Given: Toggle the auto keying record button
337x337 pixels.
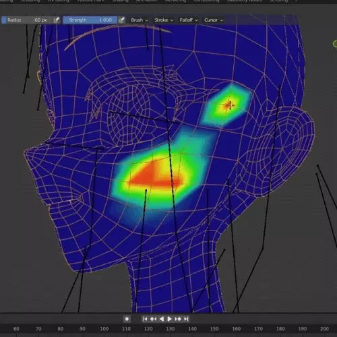Looking at the screenshot, I should 127,319.
